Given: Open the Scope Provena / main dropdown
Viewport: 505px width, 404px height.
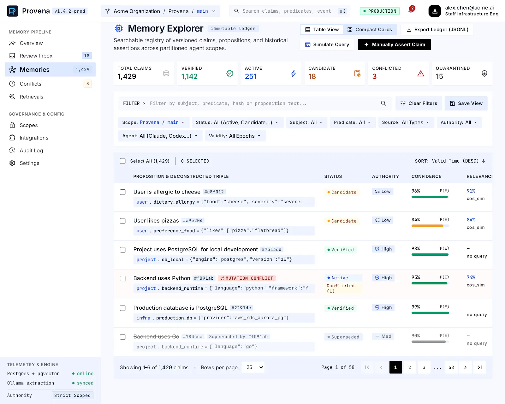Looking at the screenshot, I should tap(154, 122).
